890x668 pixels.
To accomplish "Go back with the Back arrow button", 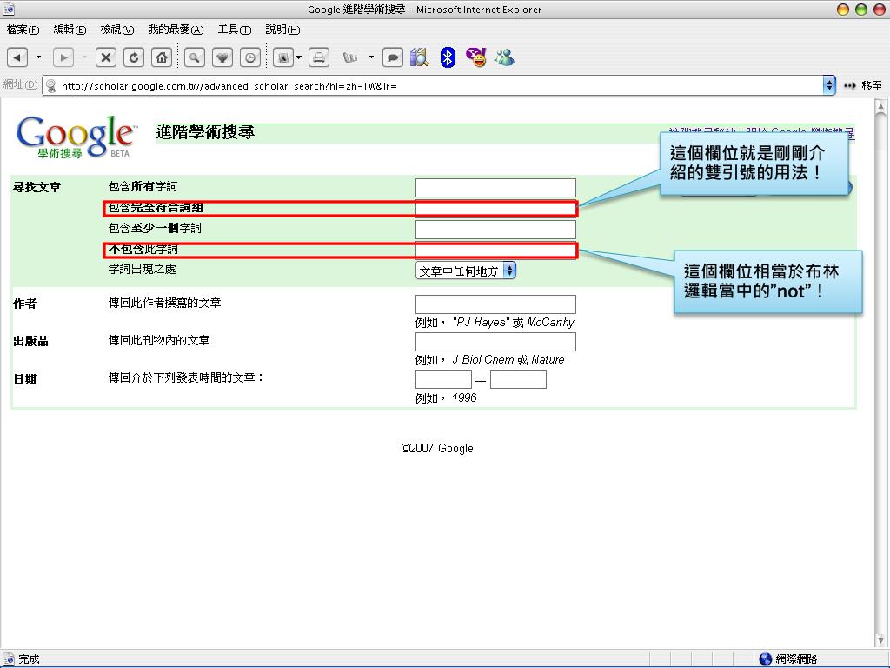I will click(x=17, y=57).
